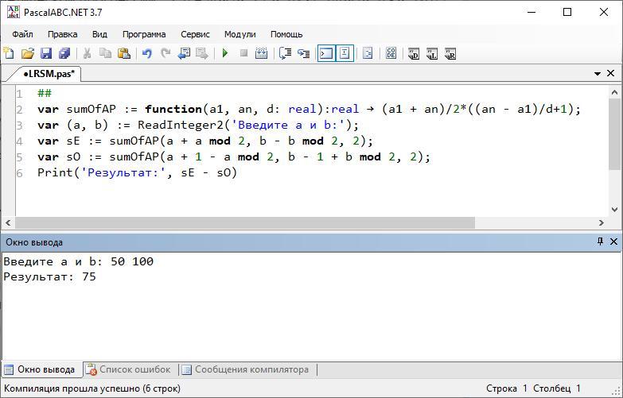This screenshot has width=623, height=398.
Task: Stop execution using the gray square icon
Action: pos(244,52)
